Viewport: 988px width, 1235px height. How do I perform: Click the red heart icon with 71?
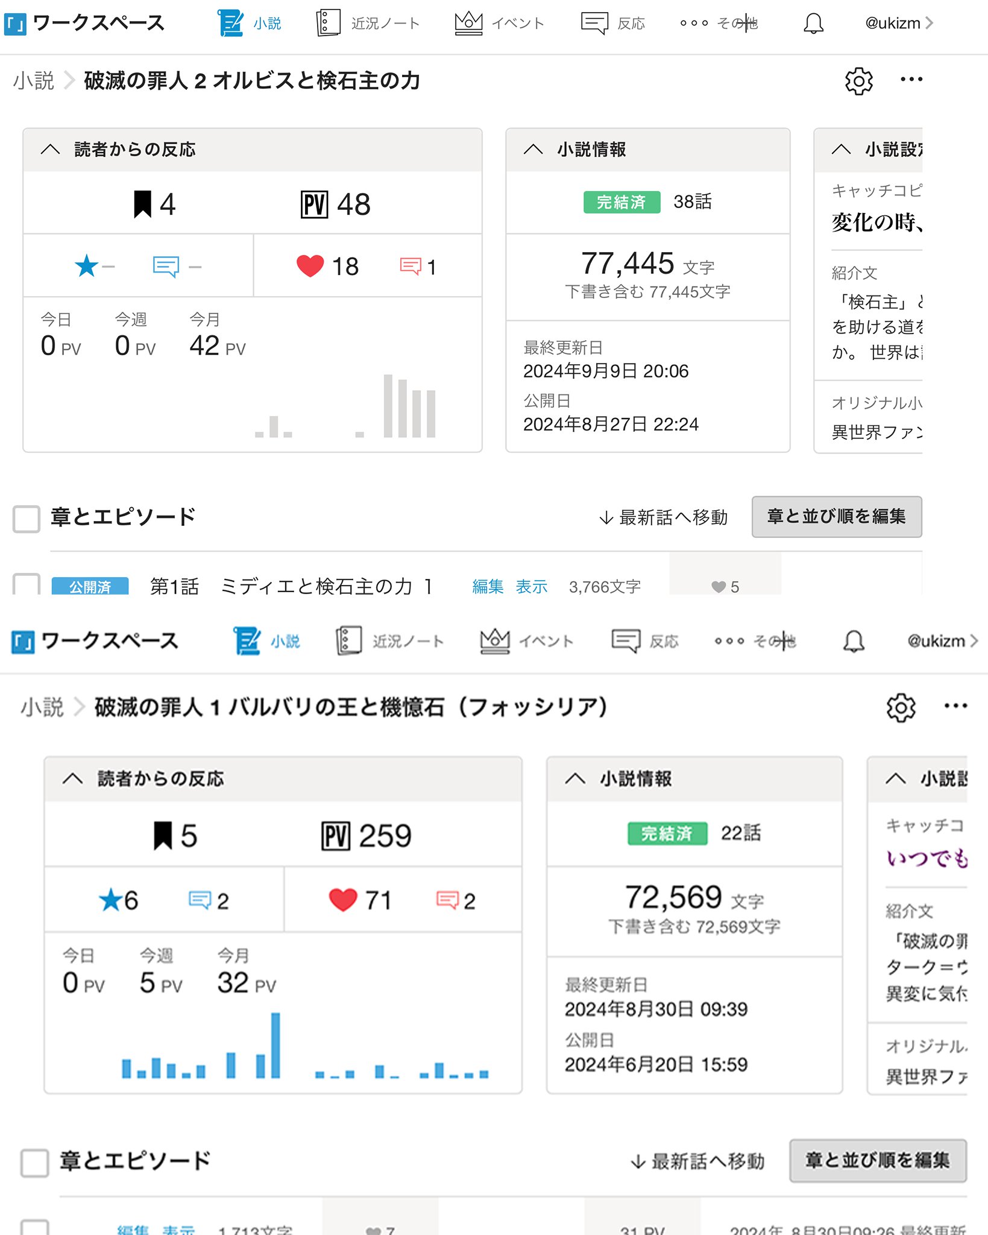click(343, 900)
